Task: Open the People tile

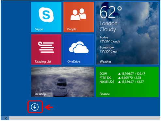Action: click(x=78, y=17)
